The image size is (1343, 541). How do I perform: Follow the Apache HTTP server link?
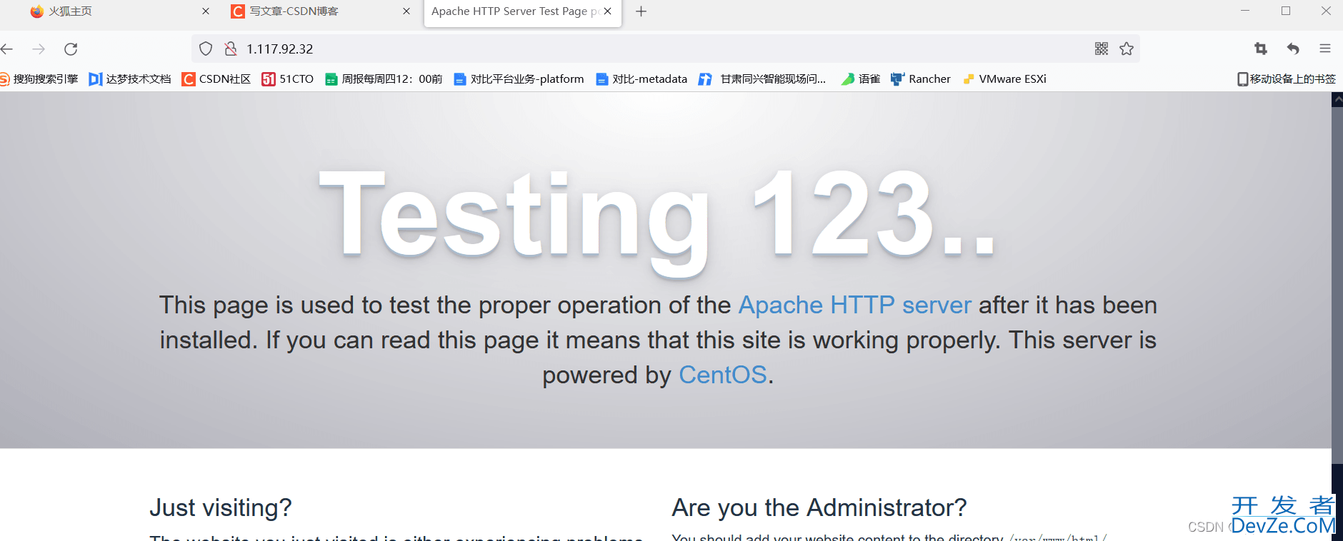pyautogui.click(x=854, y=305)
